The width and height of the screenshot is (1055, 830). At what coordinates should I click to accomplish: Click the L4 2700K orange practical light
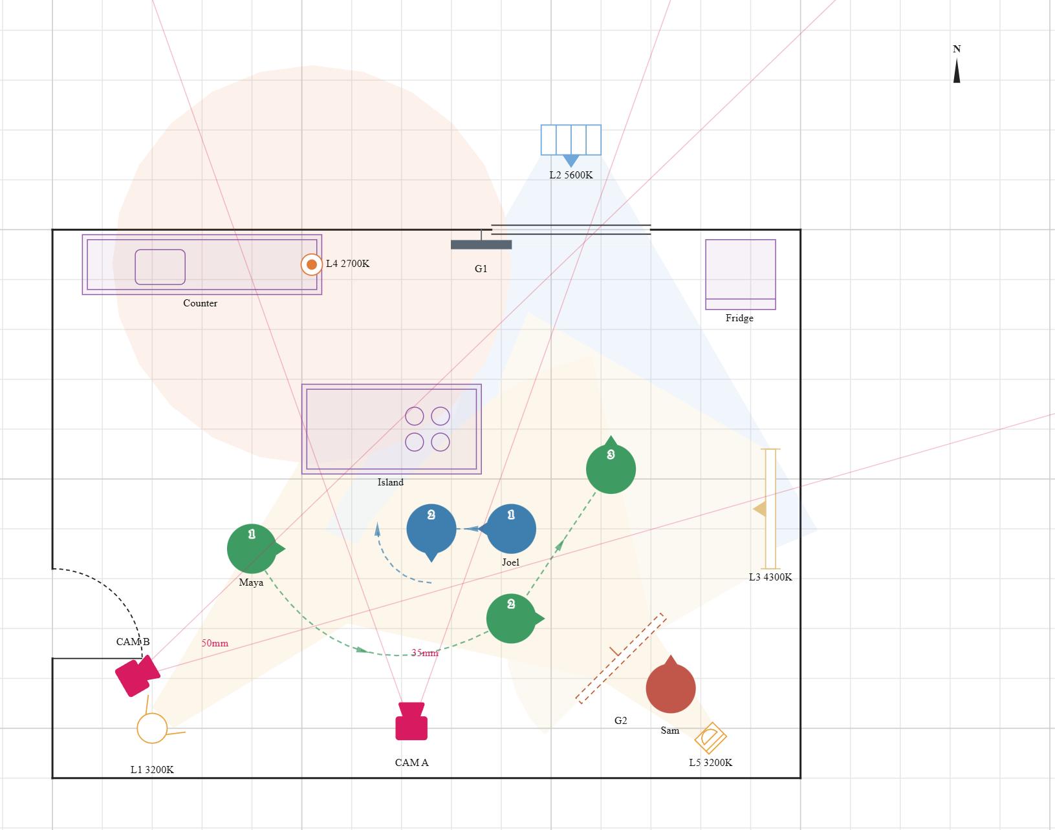click(x=312, y=264)
